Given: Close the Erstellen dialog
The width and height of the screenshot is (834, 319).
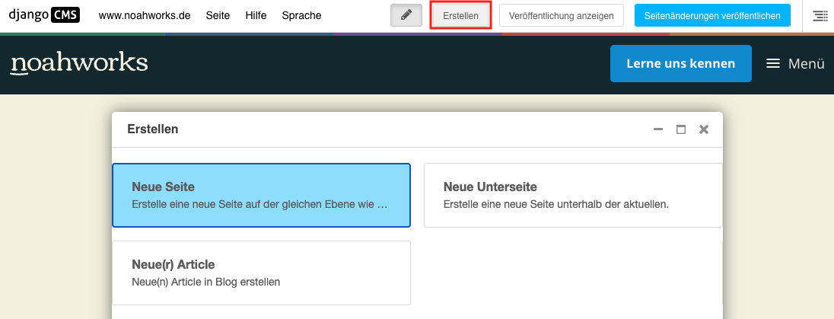Looking at the screenshot, I should 704,129.
